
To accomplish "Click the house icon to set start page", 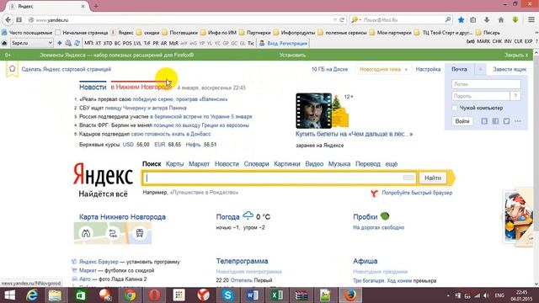I will pos(12,69).
